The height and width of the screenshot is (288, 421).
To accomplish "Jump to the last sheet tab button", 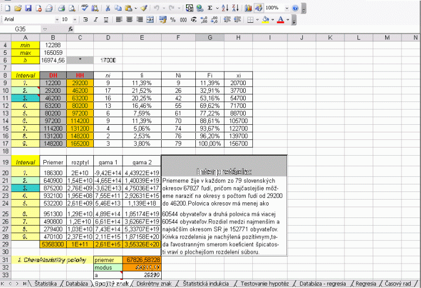I will pos(24,284).
